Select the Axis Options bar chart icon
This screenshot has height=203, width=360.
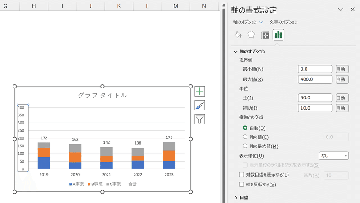[x=279, y=35]
